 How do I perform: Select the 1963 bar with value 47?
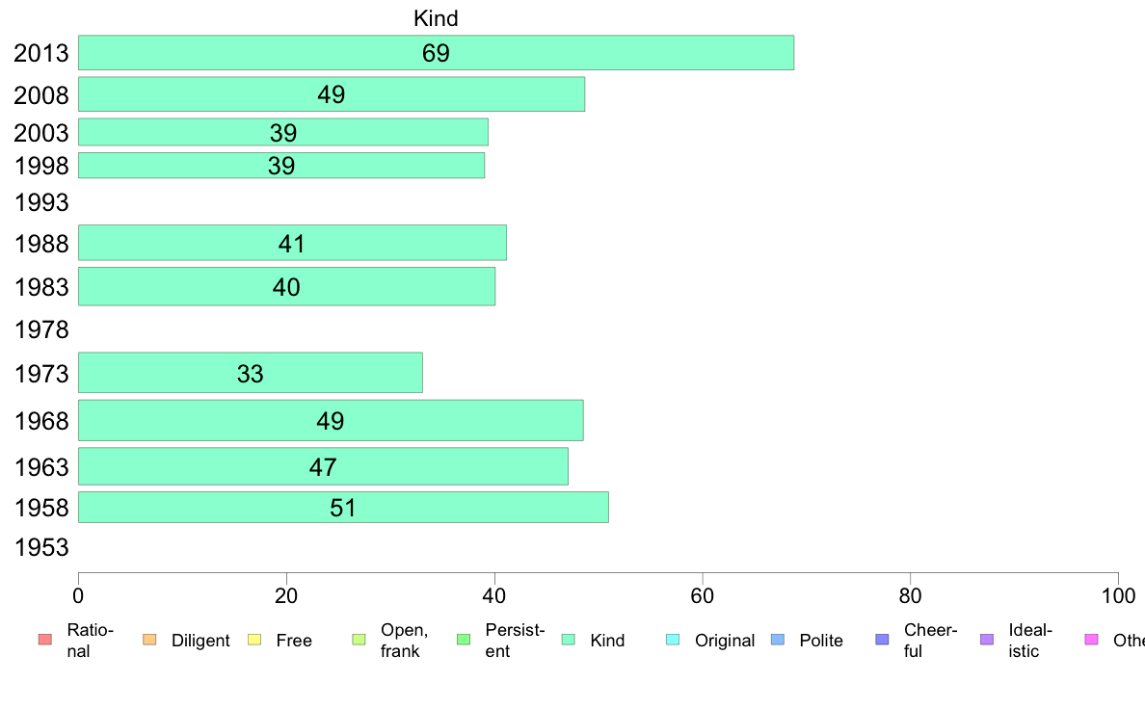point(323,466)
